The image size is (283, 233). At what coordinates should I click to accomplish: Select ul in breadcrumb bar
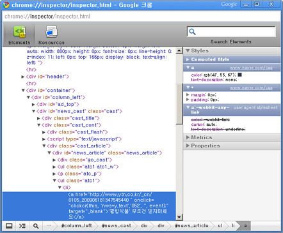(220, 226)
